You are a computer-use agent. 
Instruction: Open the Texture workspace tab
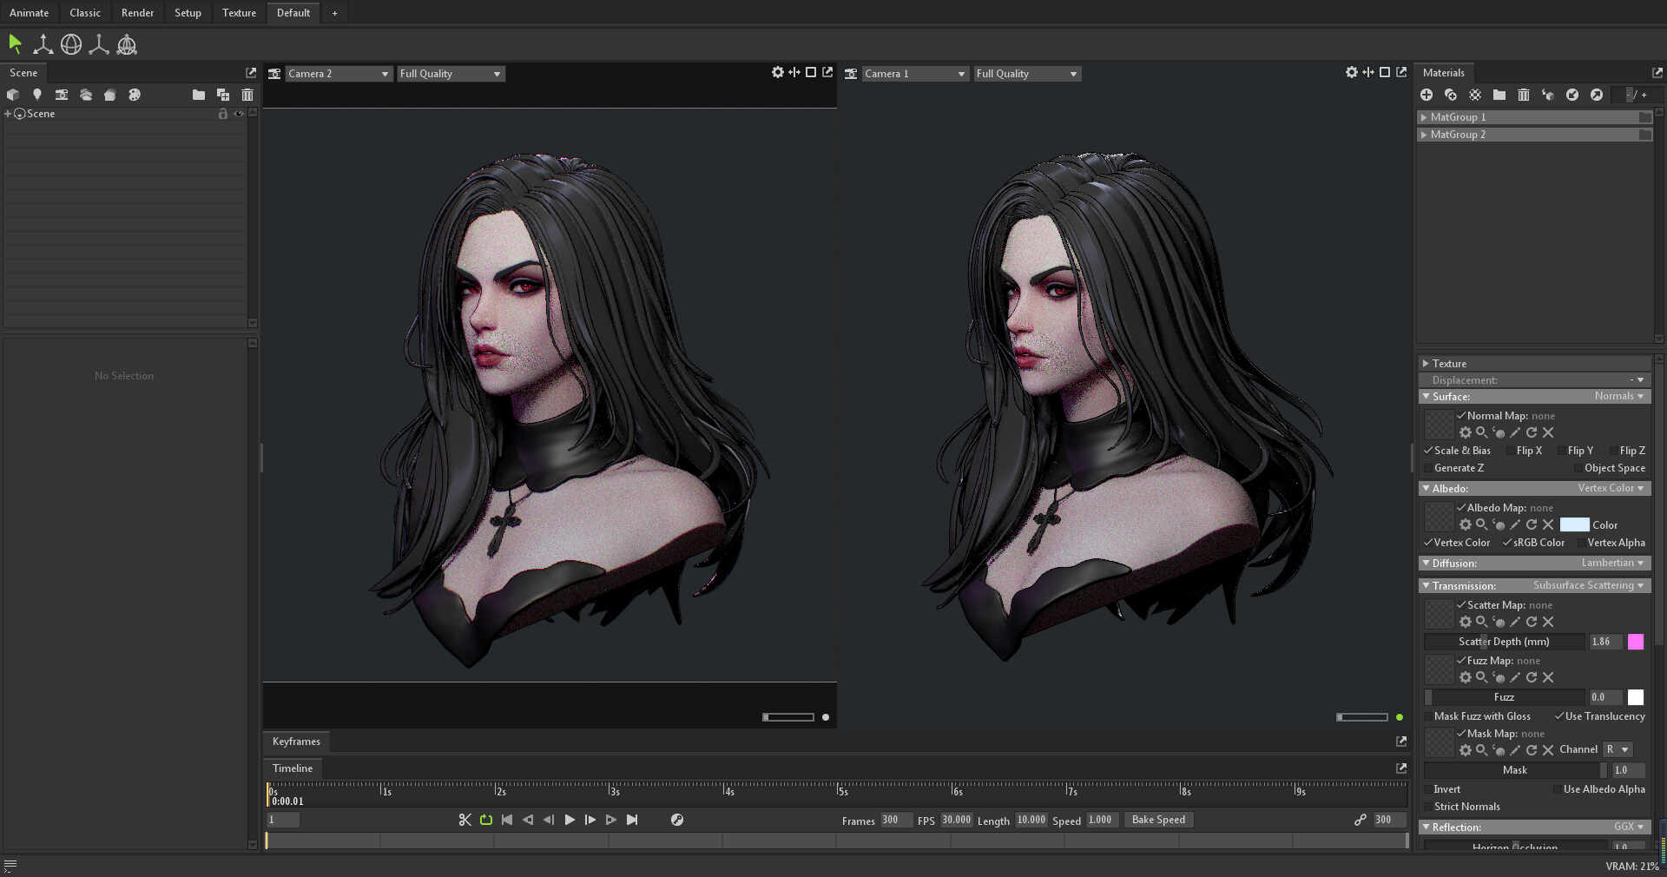[x=239, y=13]
